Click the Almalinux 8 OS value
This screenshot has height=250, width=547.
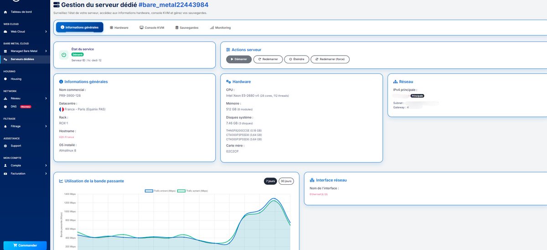click(68, 150)
